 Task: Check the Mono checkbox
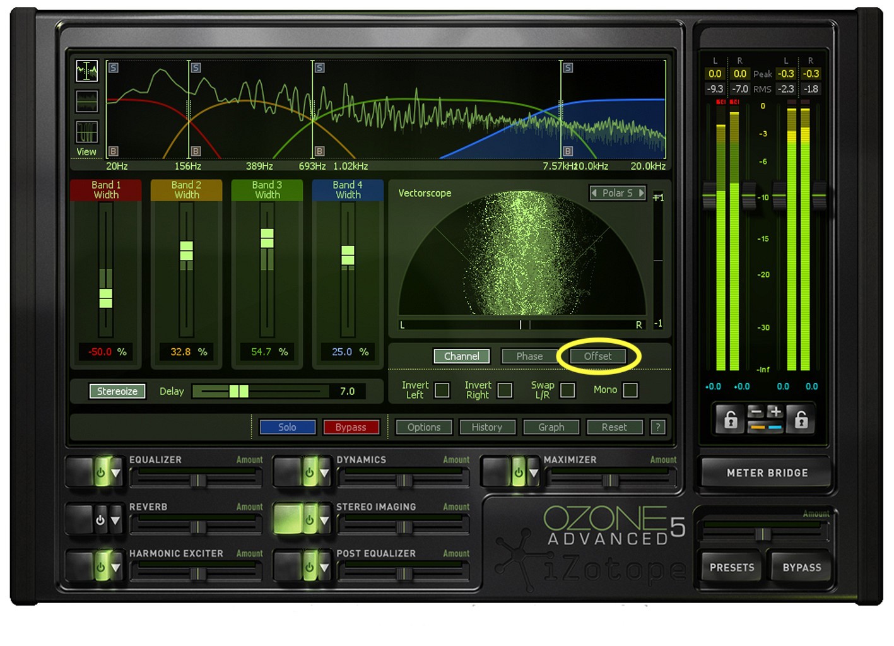[x=630, y=391]
